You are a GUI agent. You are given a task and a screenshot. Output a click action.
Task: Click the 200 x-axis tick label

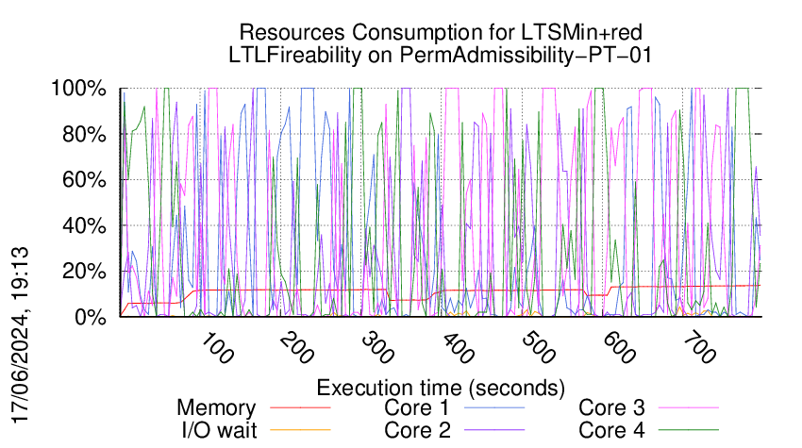[296, 349]
